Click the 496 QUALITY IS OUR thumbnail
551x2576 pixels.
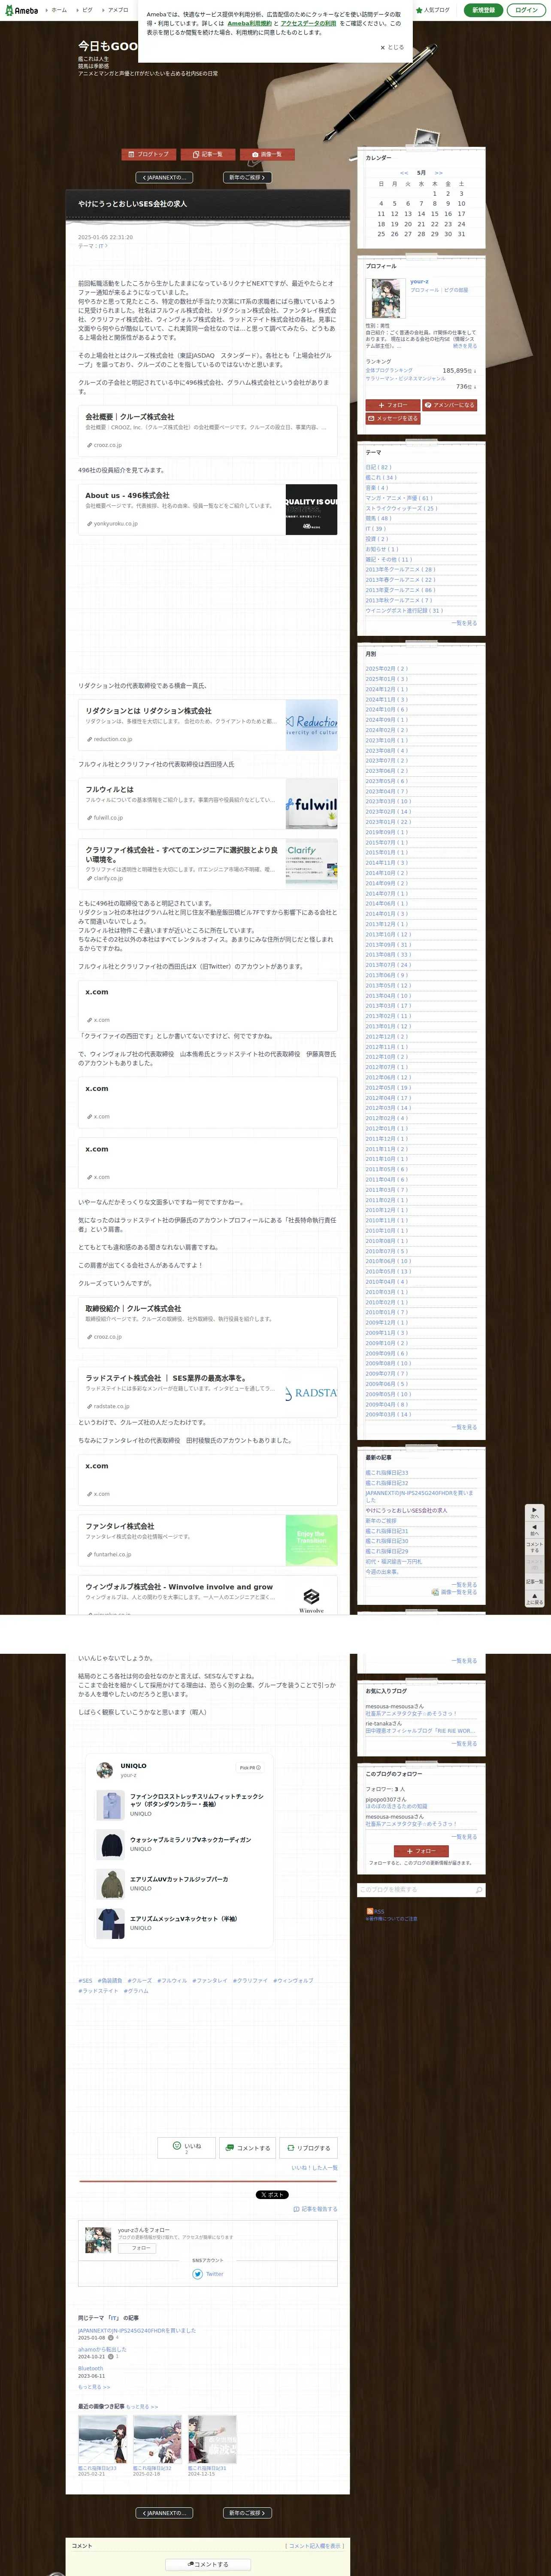(311, 510)
